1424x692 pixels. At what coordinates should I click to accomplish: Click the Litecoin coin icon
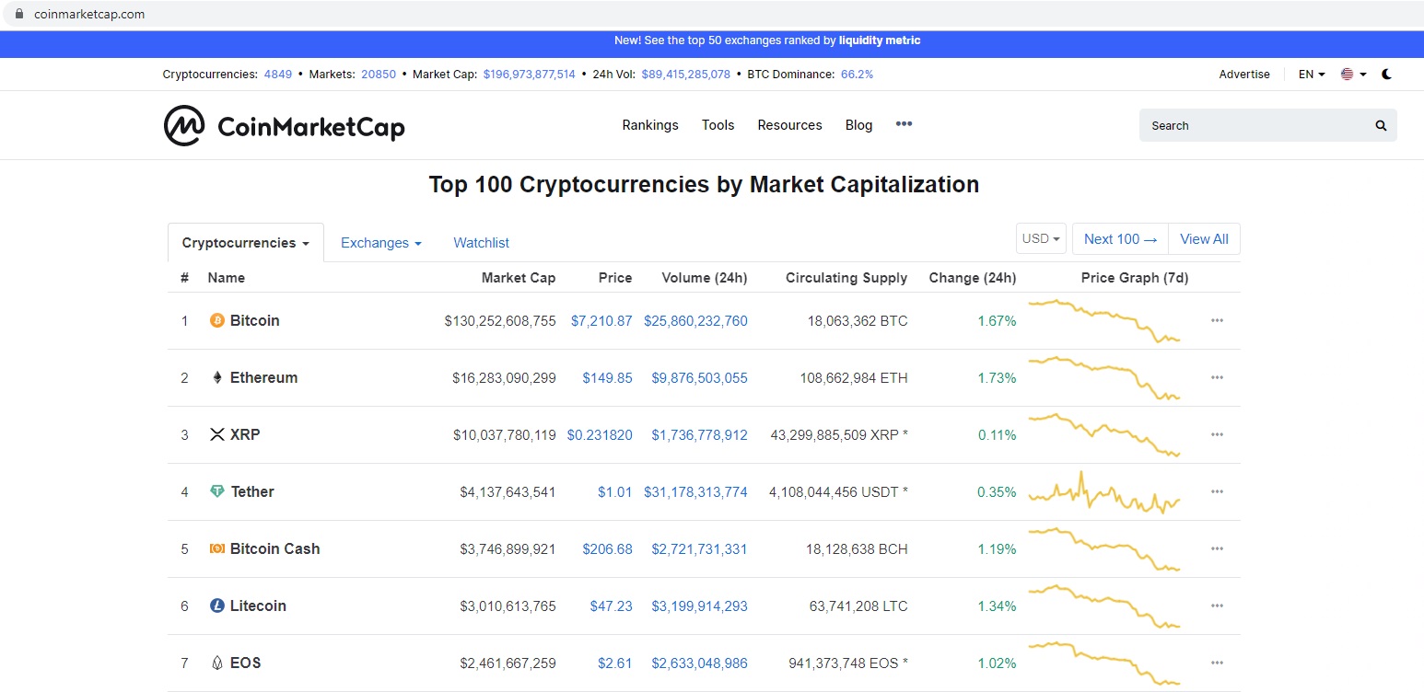pos(217,605)
